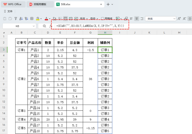Click the 订单号 header cell

coord(22,43)
